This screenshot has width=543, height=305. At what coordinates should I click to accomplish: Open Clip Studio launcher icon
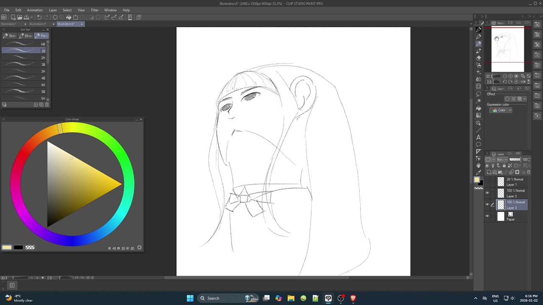tap(4, 17)
